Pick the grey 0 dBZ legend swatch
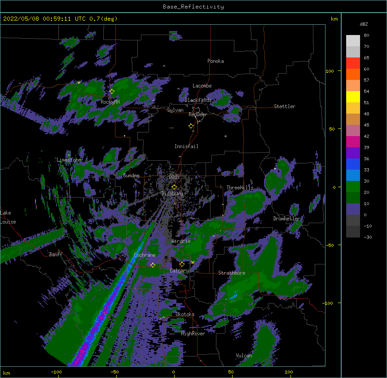 coord(353,220)
